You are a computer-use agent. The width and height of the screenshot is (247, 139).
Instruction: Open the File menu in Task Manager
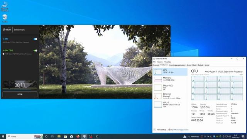point(154,62)
